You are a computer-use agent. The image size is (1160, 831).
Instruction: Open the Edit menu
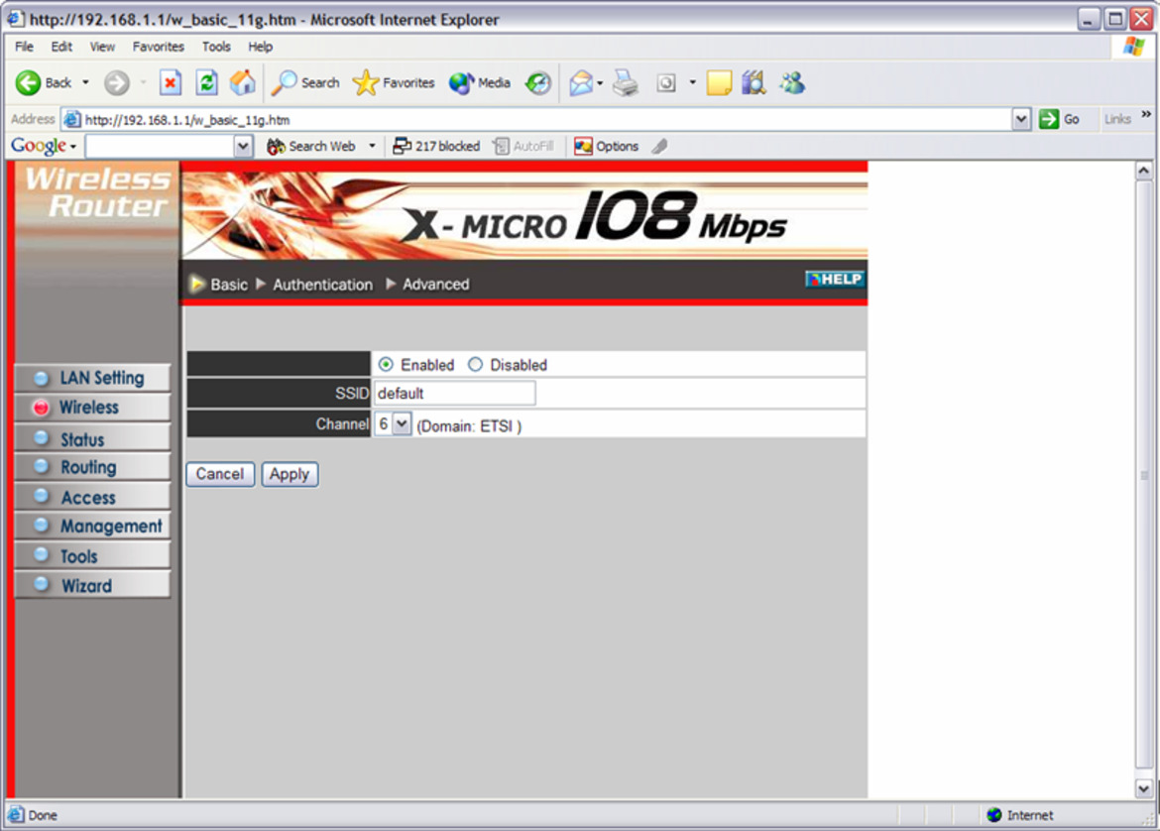click(x=61, y=47)
